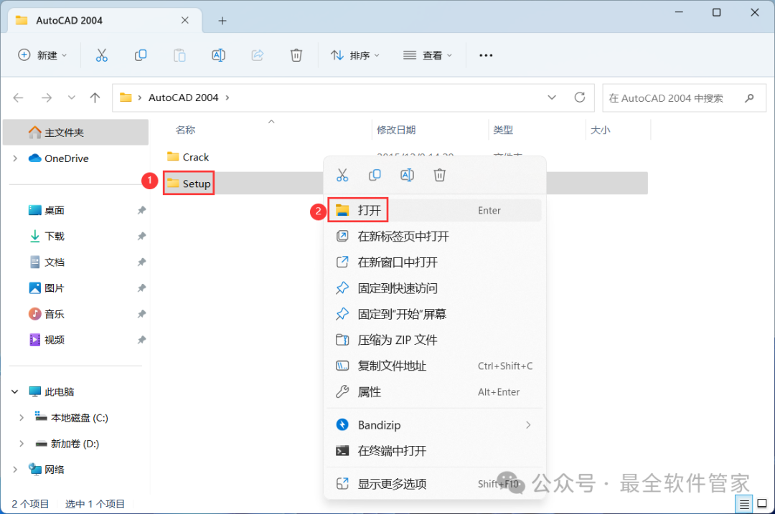Expand the 新加卷 (D:) node

(x=22, y=444)
